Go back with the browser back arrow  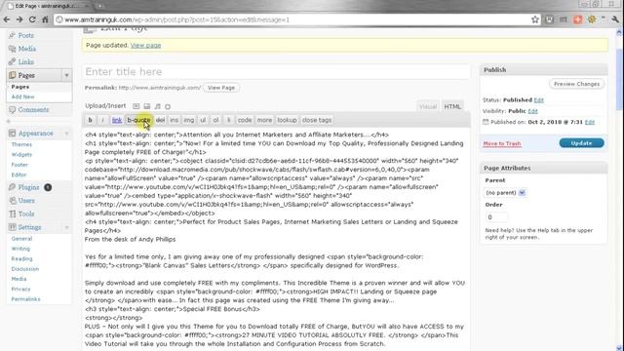(x=7, y=19)
